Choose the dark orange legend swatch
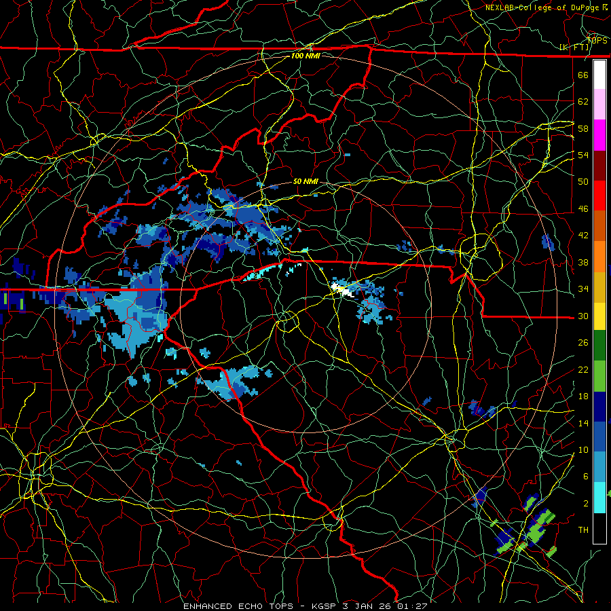 tap(599, 225)
